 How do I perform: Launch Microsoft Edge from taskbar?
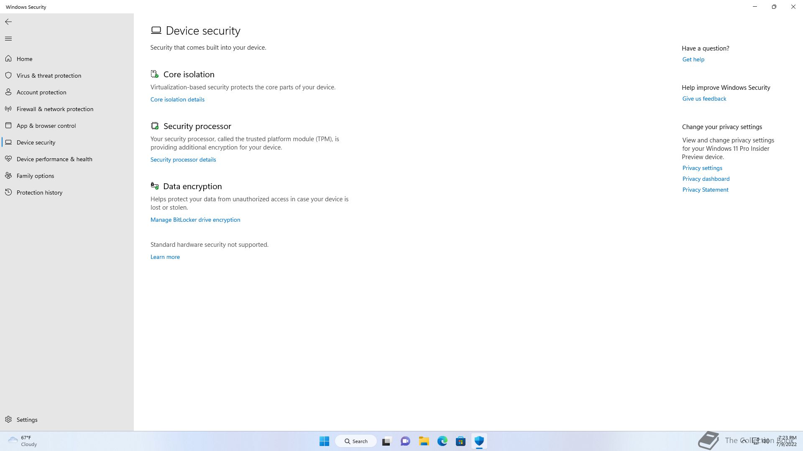pos(442,441)
